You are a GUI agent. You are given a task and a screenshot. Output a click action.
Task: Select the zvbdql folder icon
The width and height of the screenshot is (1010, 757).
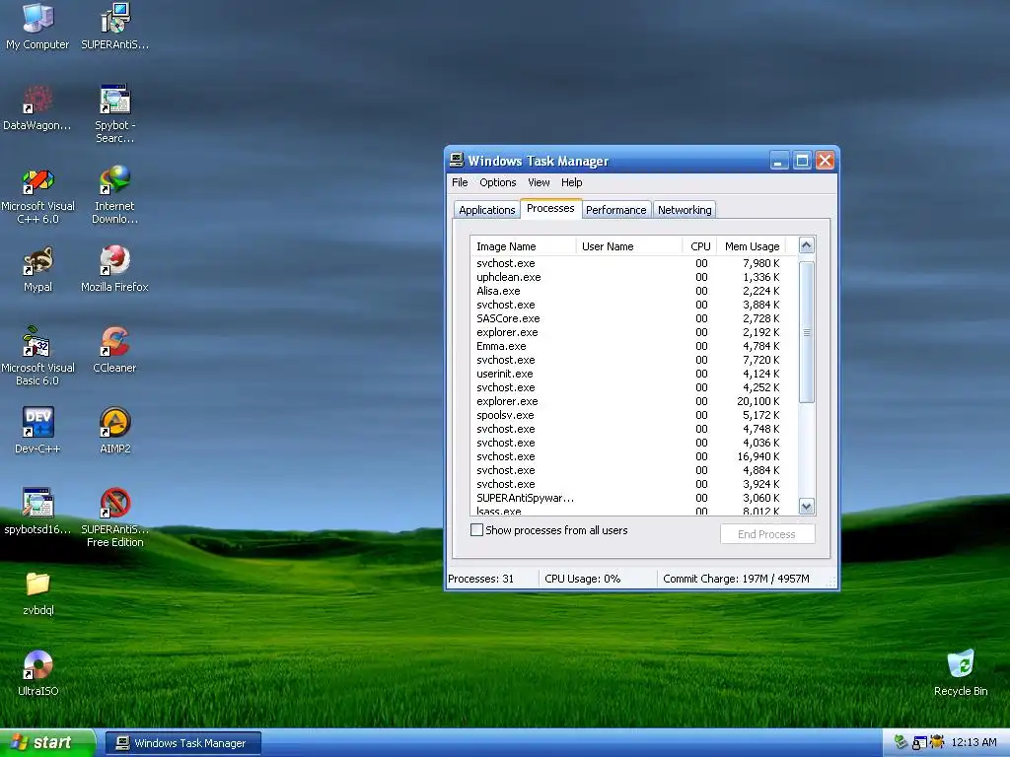pyautogui.click(x=37, y=592)
